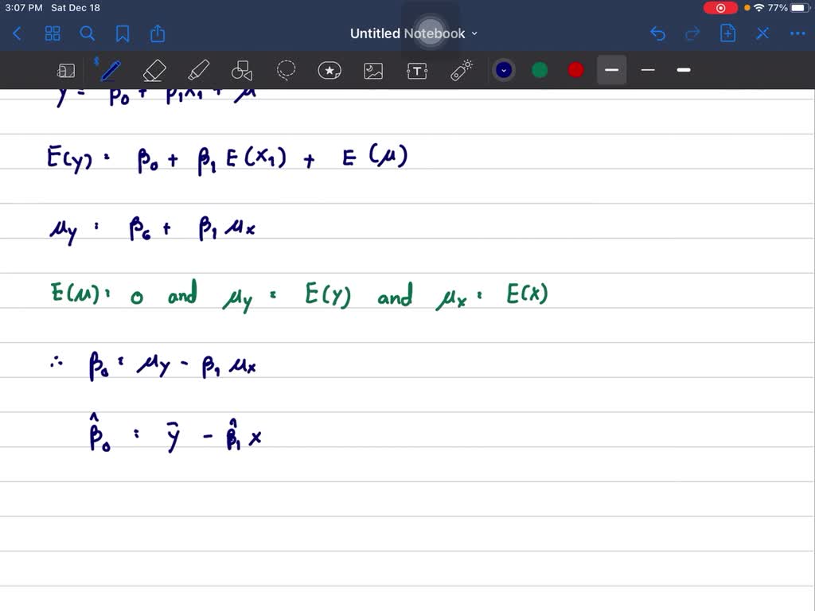This screenshot has width=815, height=611.
Task: Select the red ink color swatch
Action: click(575, 70)
